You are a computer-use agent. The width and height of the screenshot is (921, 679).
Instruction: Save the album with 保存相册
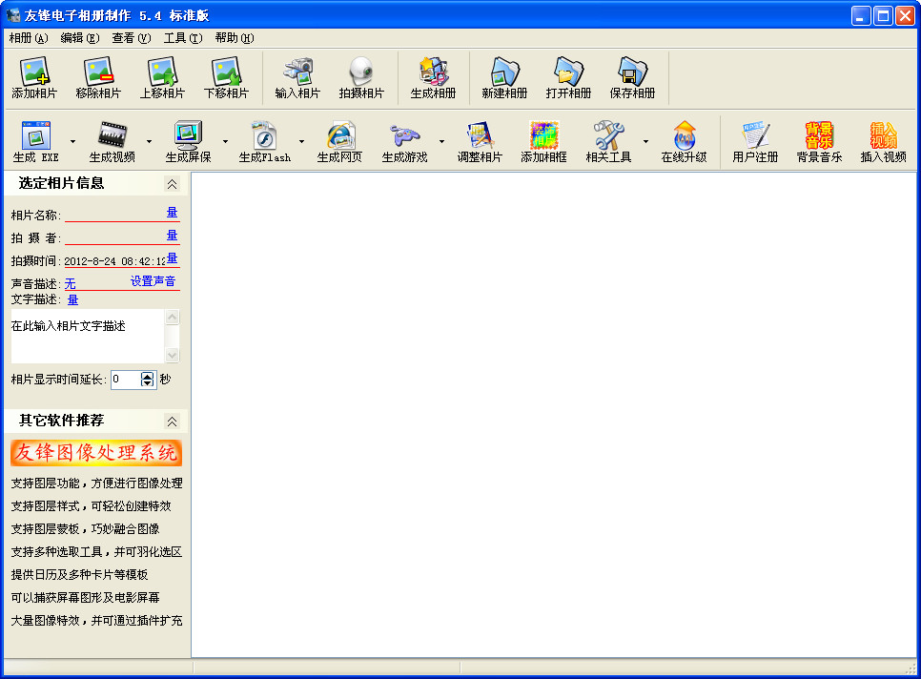pos(632,78)
